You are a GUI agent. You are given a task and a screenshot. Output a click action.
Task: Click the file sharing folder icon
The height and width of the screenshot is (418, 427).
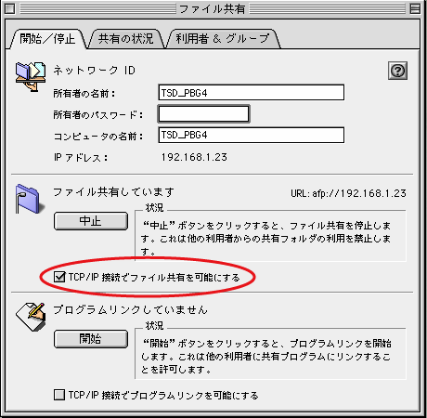coord(29,199)
